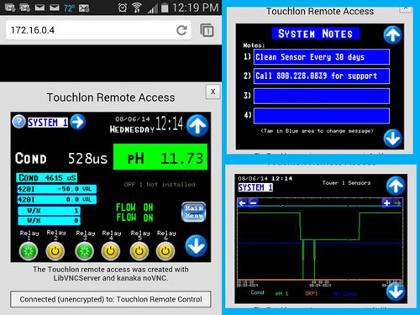Select the COND 4615 uS bar
Viewport: 420px width, 315px height.
(x=46, y=178)
